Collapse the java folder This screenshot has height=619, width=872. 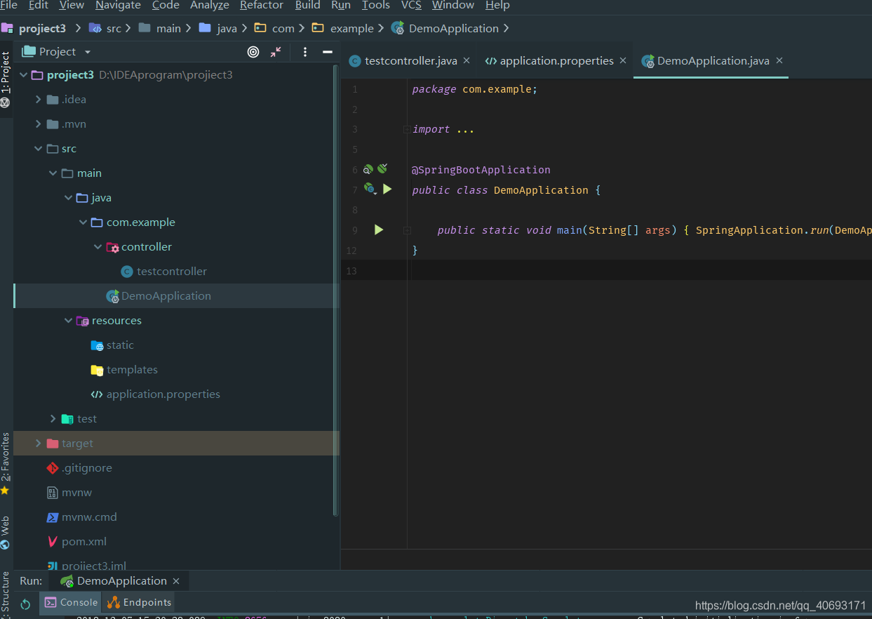pyautogui.click(x=68, y=198)
